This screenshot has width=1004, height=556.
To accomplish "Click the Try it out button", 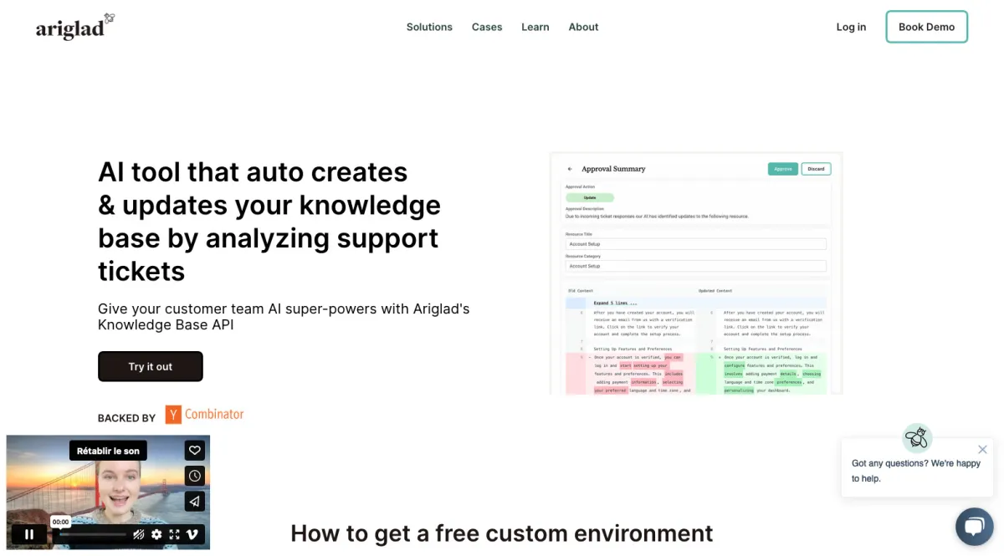I will (x=151, y=366).
